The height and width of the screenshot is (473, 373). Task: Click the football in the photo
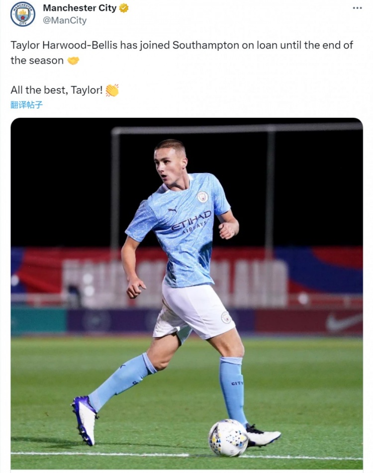228,438
